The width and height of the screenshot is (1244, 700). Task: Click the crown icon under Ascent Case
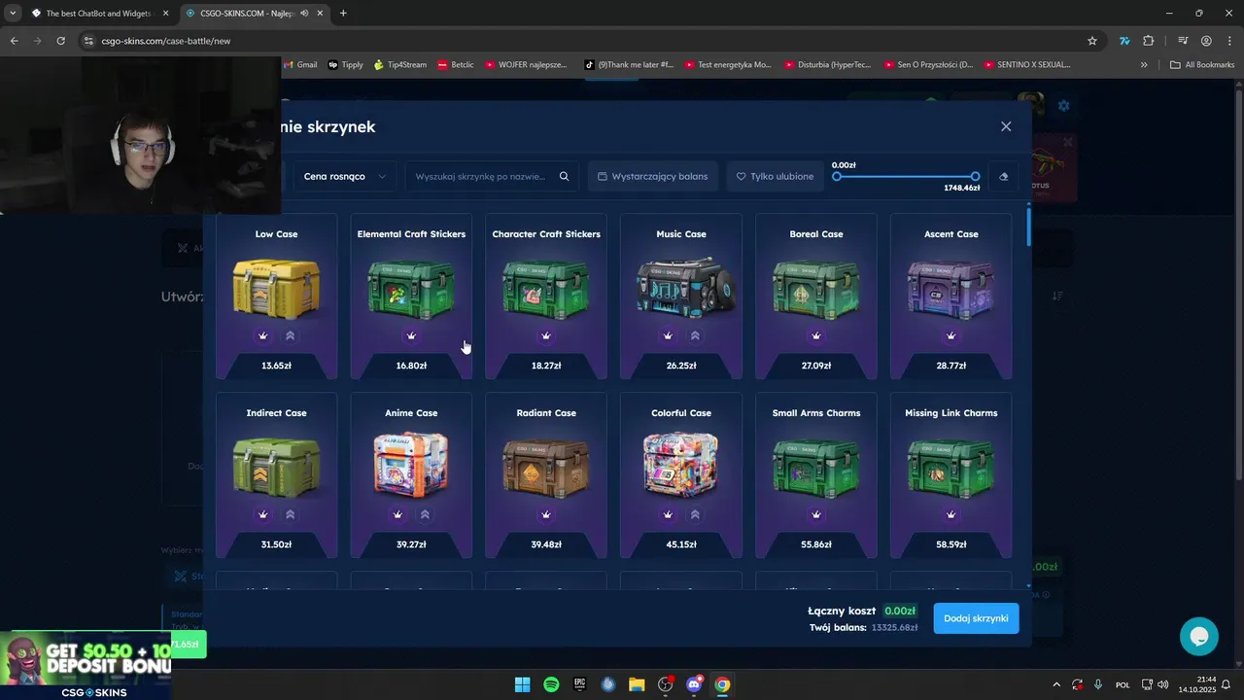click(951, 335)
